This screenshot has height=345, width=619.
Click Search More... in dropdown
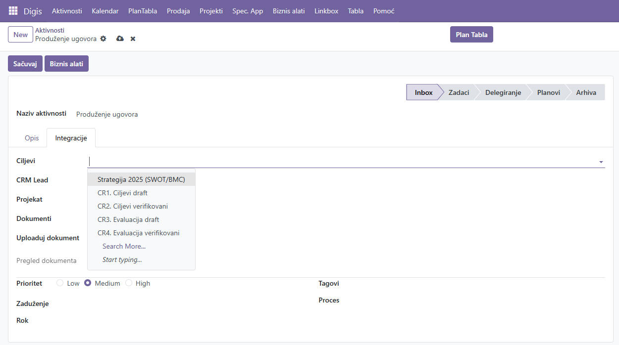(124, 246)
